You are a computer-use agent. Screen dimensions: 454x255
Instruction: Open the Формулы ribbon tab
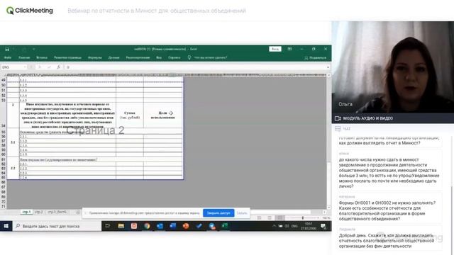coord(95,57)
